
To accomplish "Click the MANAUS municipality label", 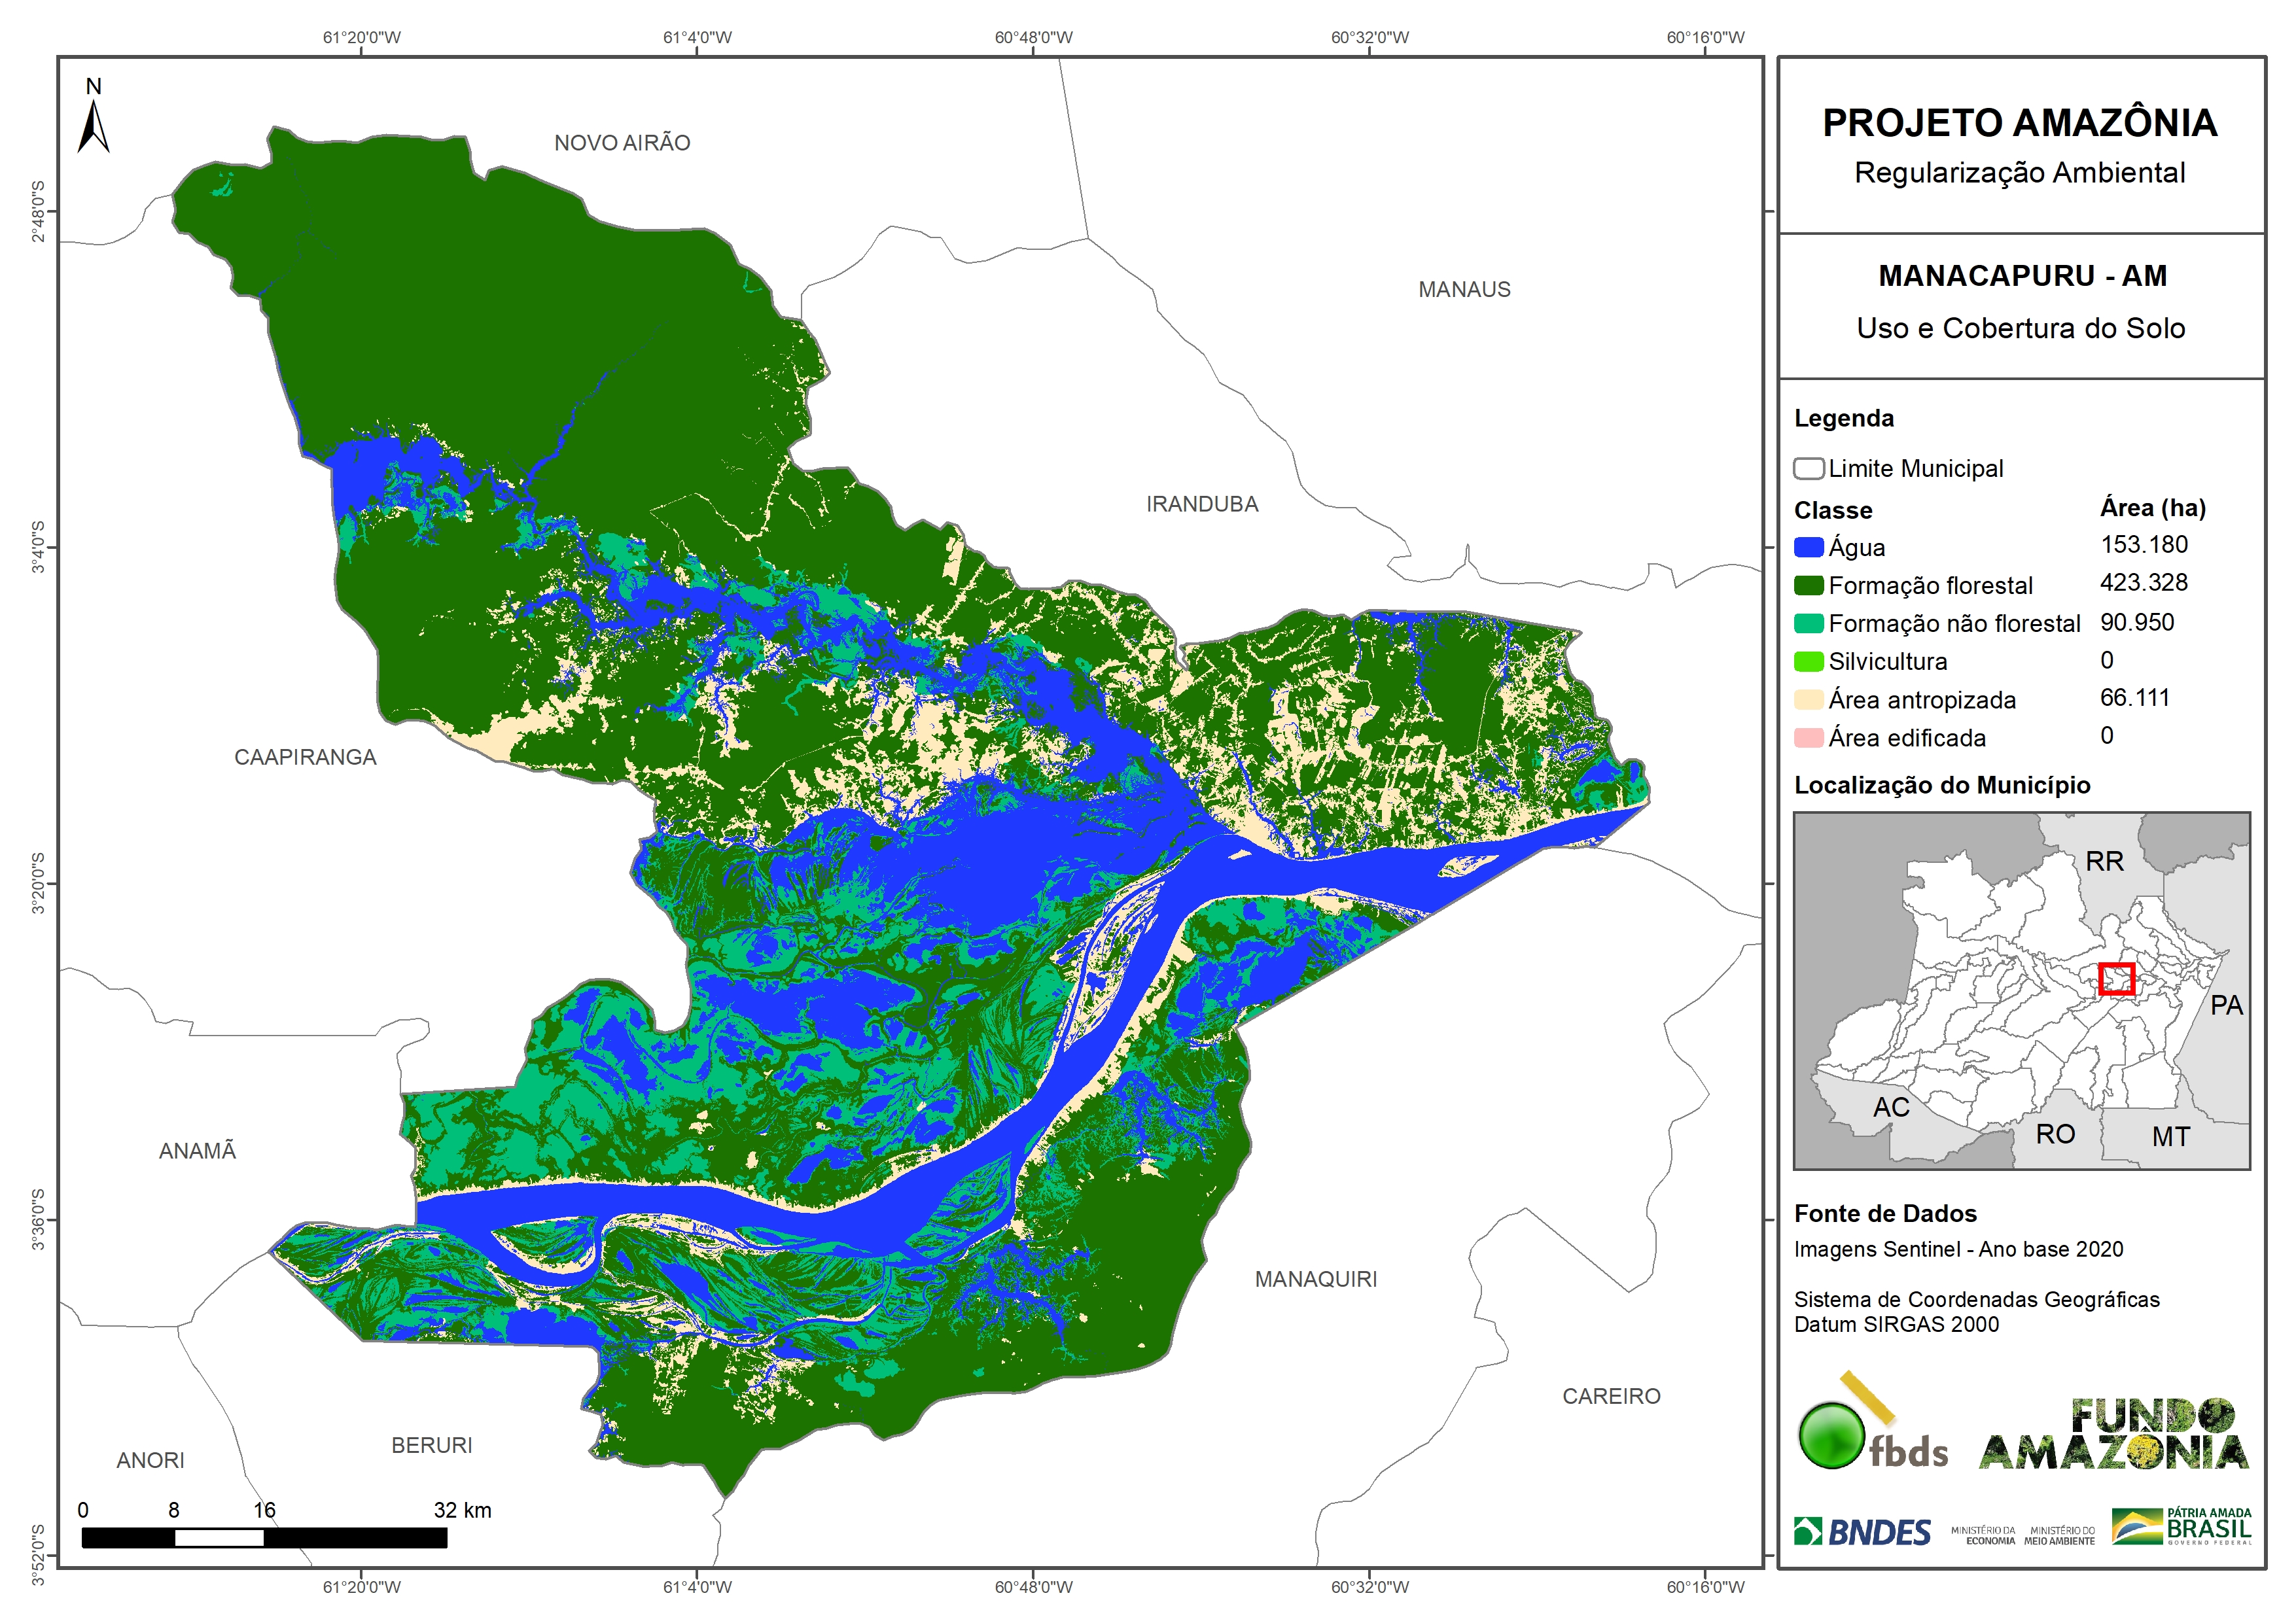I will [1464, 290].
